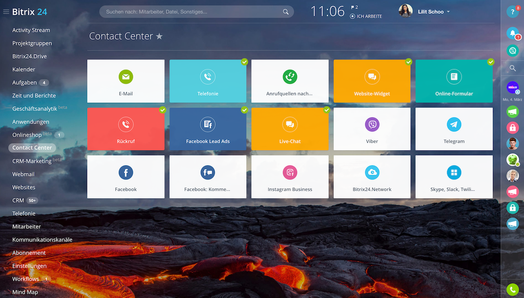The width and height of the screenshot is (524, 298).
Task: Open the Rückruf callback tile
Action: click(x=126, y=129)
